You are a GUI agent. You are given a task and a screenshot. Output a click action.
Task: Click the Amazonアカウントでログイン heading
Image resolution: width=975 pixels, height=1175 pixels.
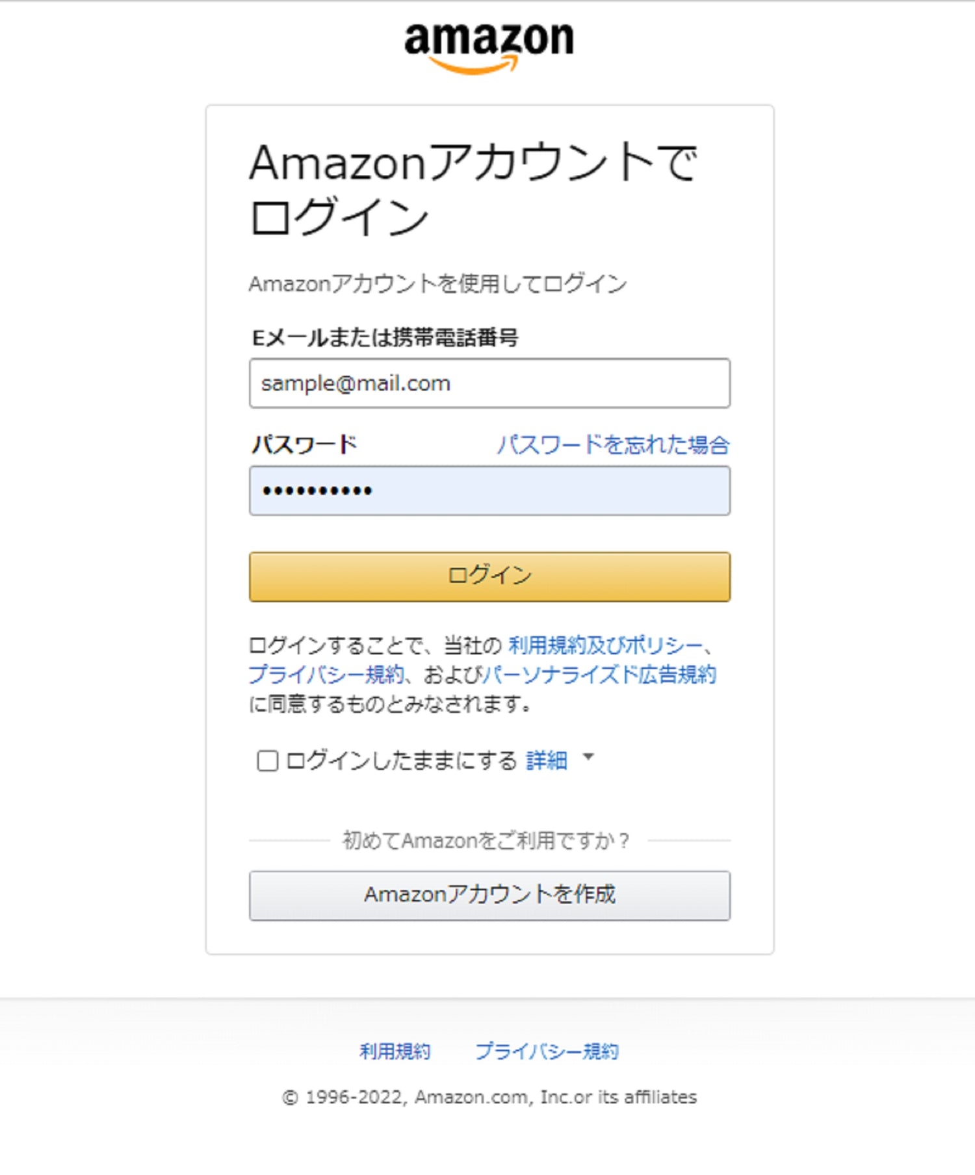473,188
